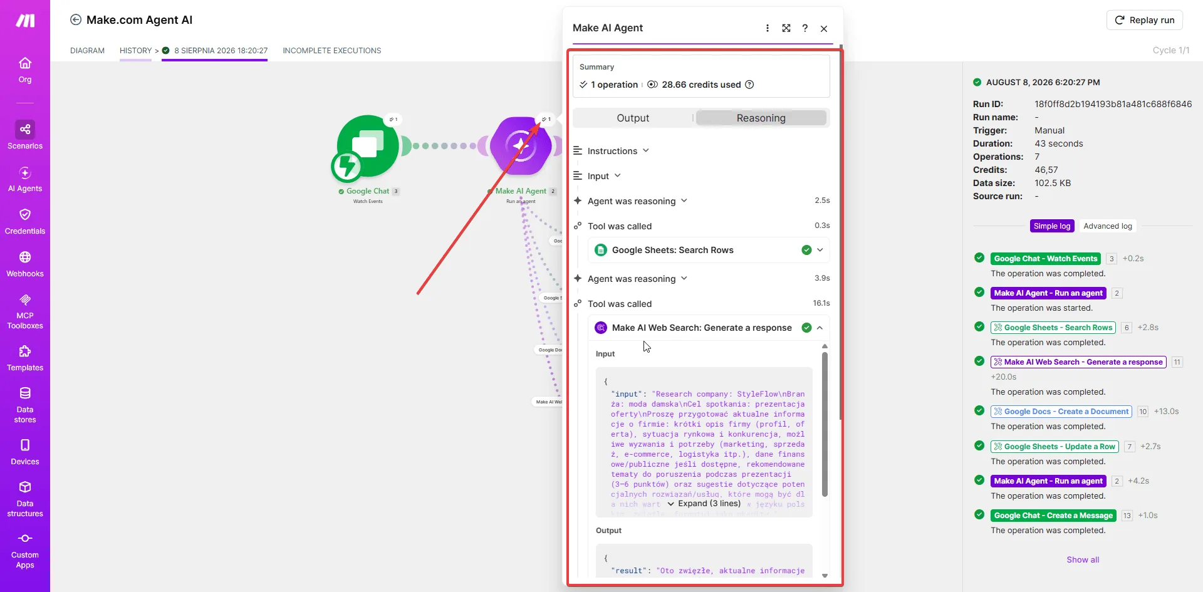Screen dimensions: 1203x592
Task: Open Google Chat node operations bubble
Action: click(x=393, y=119)
